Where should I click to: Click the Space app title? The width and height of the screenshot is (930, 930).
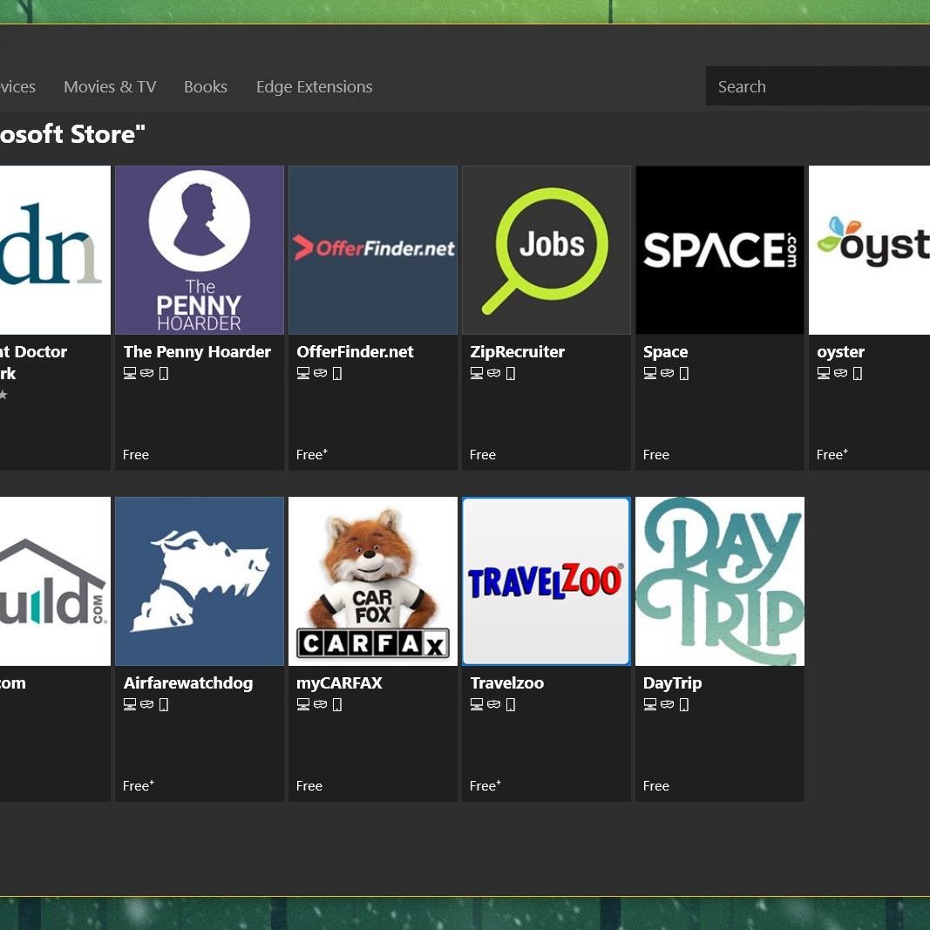tap(666, 352)
